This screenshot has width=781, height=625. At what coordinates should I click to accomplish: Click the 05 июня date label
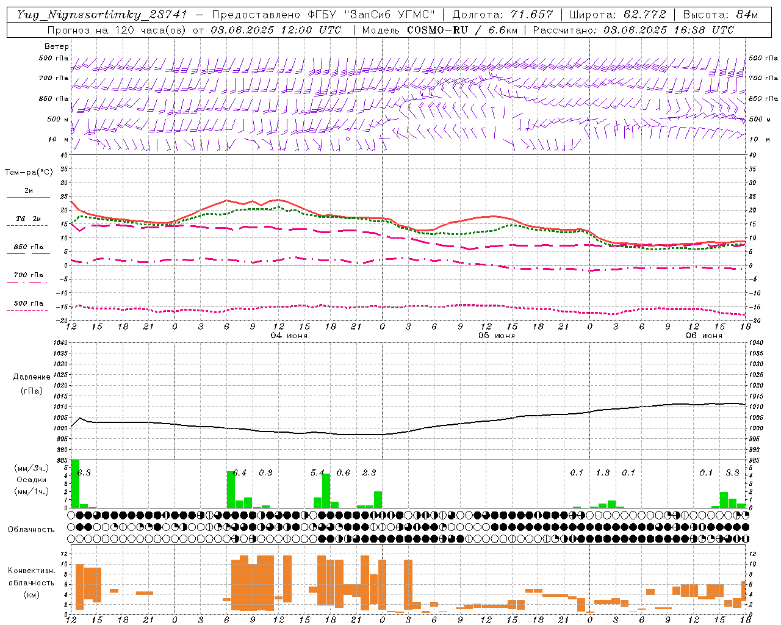tap(497, 336)
